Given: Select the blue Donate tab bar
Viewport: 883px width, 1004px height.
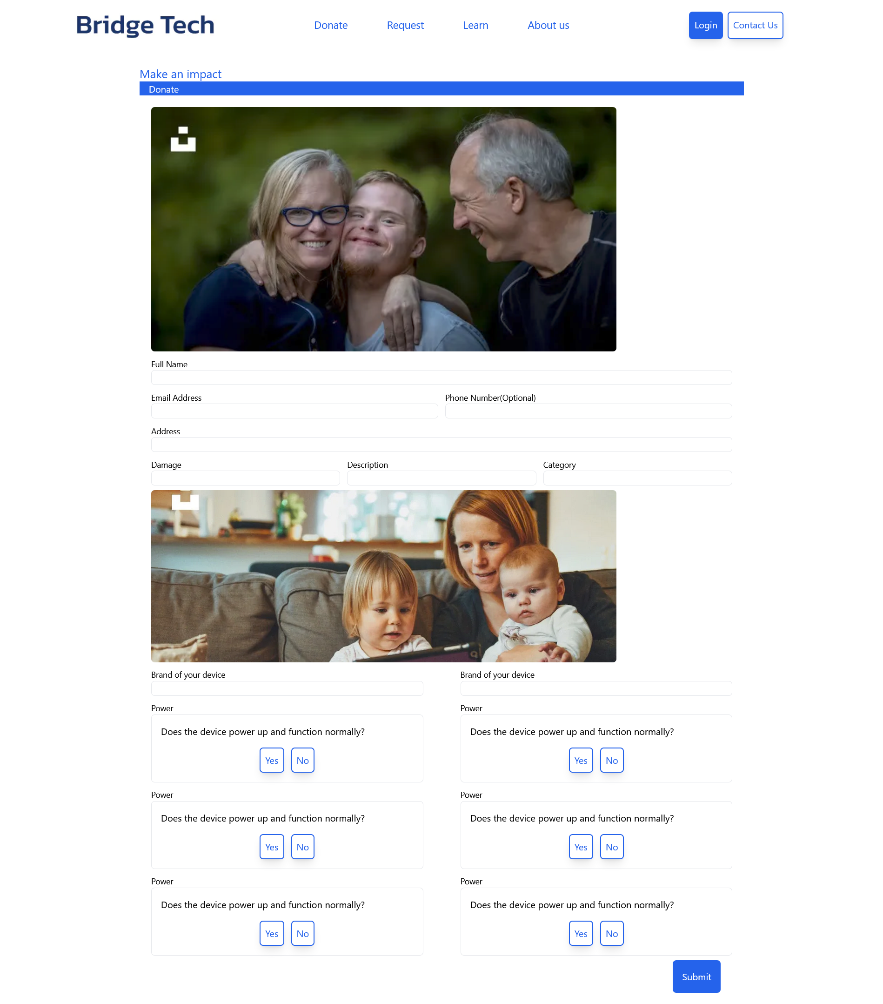Looking at the screenshot, I should click(441, 89).
